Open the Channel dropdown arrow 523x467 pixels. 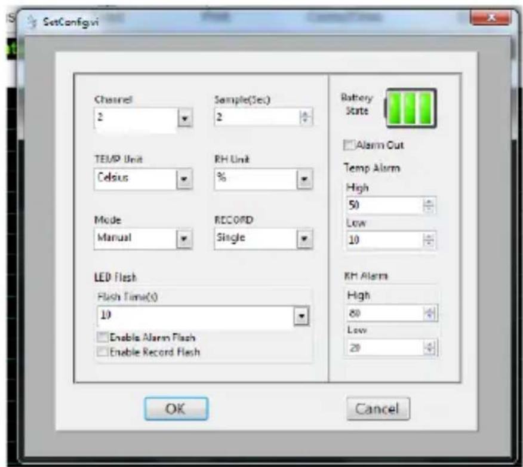point(184,118)
